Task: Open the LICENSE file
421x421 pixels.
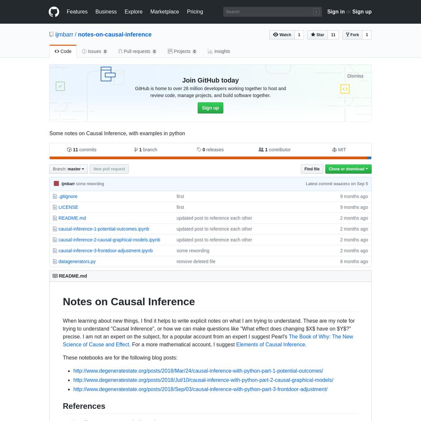Action: tap(68, 207)
